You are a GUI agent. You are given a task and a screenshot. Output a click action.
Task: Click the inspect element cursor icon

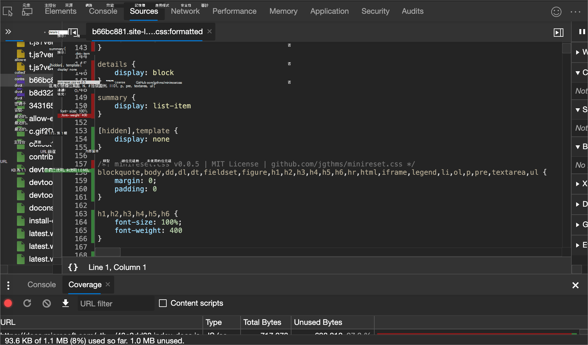pyautogui.click(x=8, y=11)
